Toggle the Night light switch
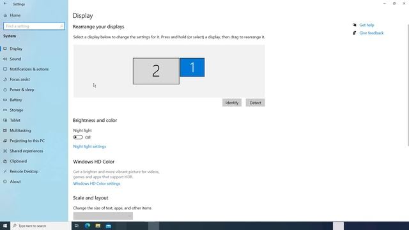 78,137
